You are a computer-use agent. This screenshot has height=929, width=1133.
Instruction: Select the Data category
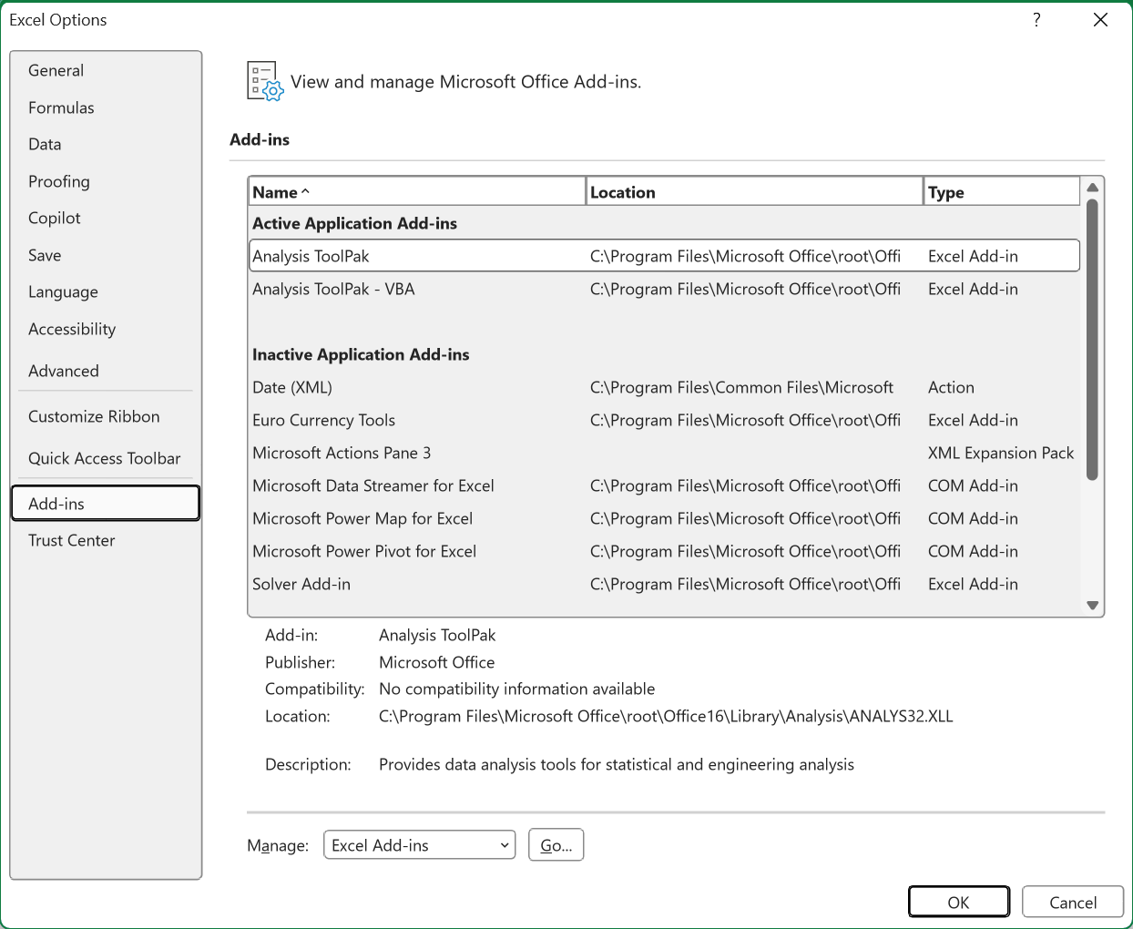point(106,144)
